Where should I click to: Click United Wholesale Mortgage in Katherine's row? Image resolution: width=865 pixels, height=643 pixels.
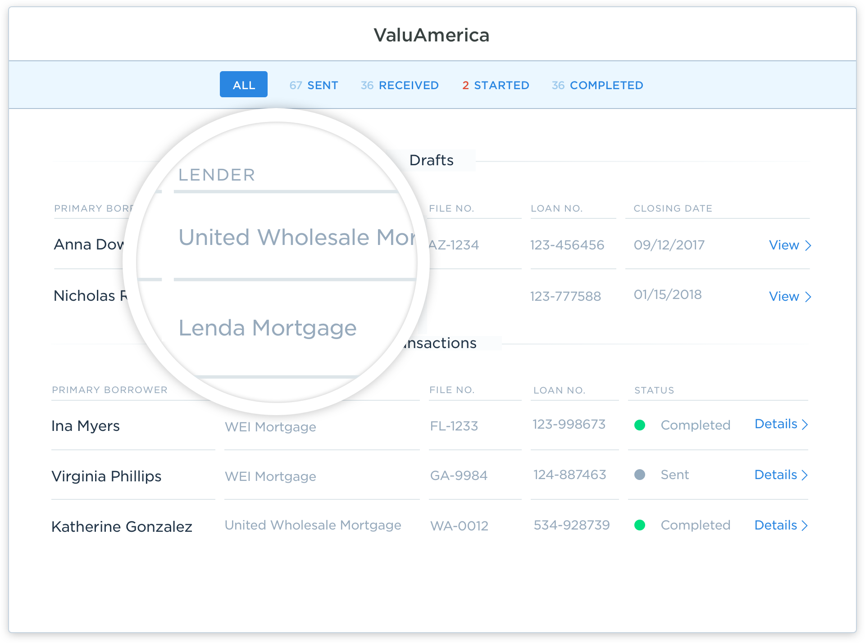(313, 525)
